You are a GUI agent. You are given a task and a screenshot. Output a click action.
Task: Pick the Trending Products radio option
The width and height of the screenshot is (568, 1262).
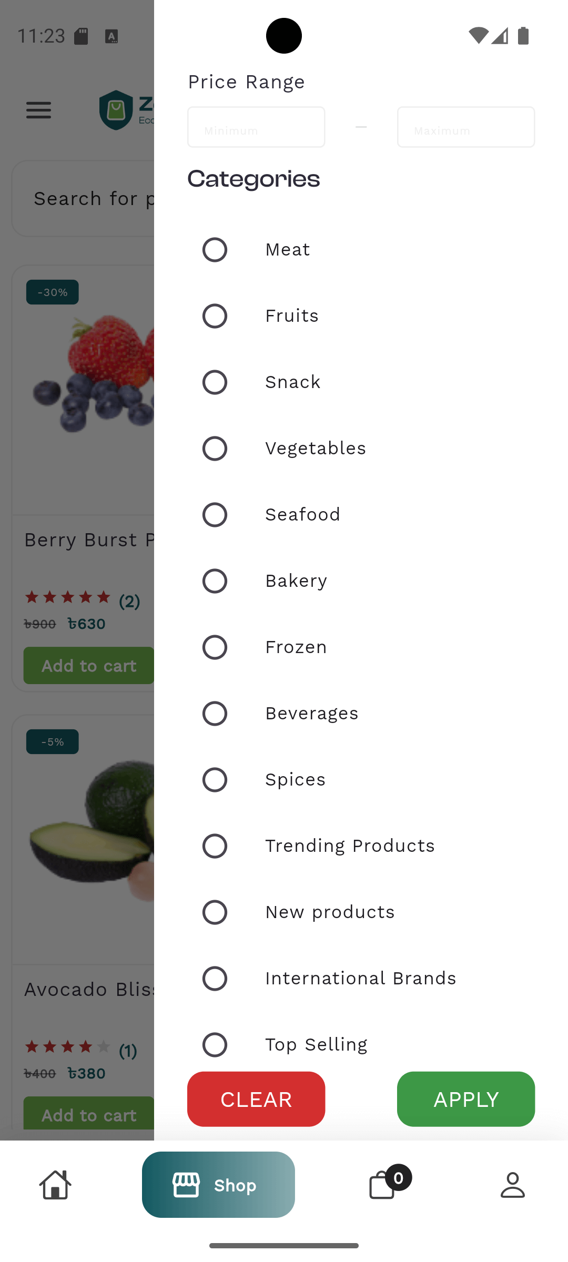[215, 846]
